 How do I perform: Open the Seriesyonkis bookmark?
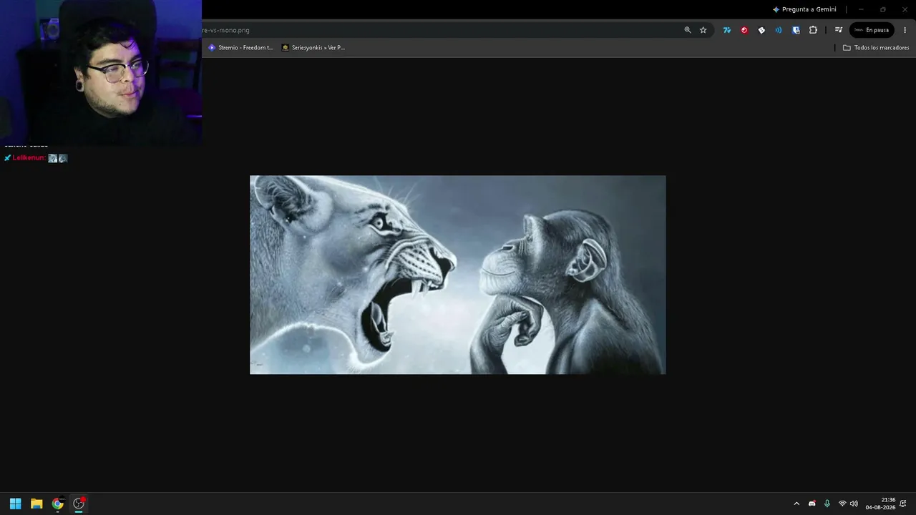pyautogui.click(x=313, y=48)
